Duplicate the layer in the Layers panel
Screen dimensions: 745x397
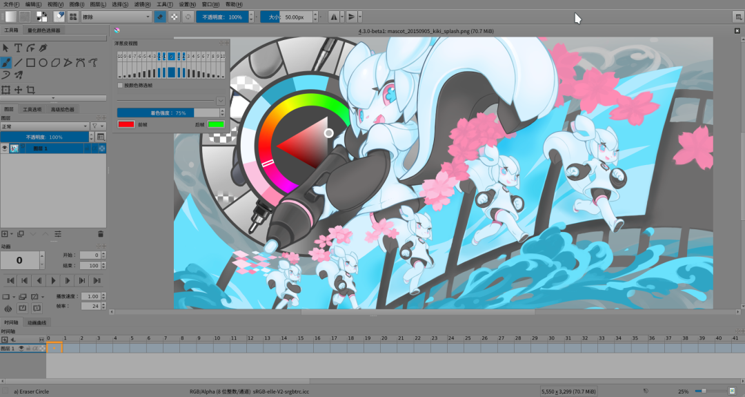(21, 234)
